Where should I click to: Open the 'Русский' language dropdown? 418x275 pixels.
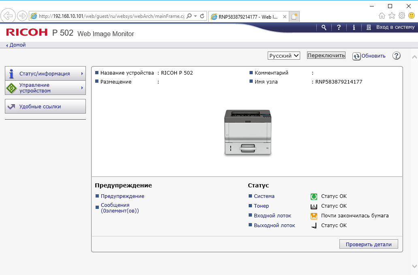point(284,56)
